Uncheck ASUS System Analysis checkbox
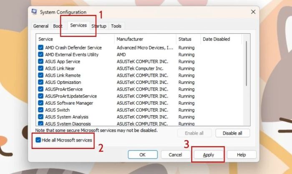The image size is (292, 174). 40,116
